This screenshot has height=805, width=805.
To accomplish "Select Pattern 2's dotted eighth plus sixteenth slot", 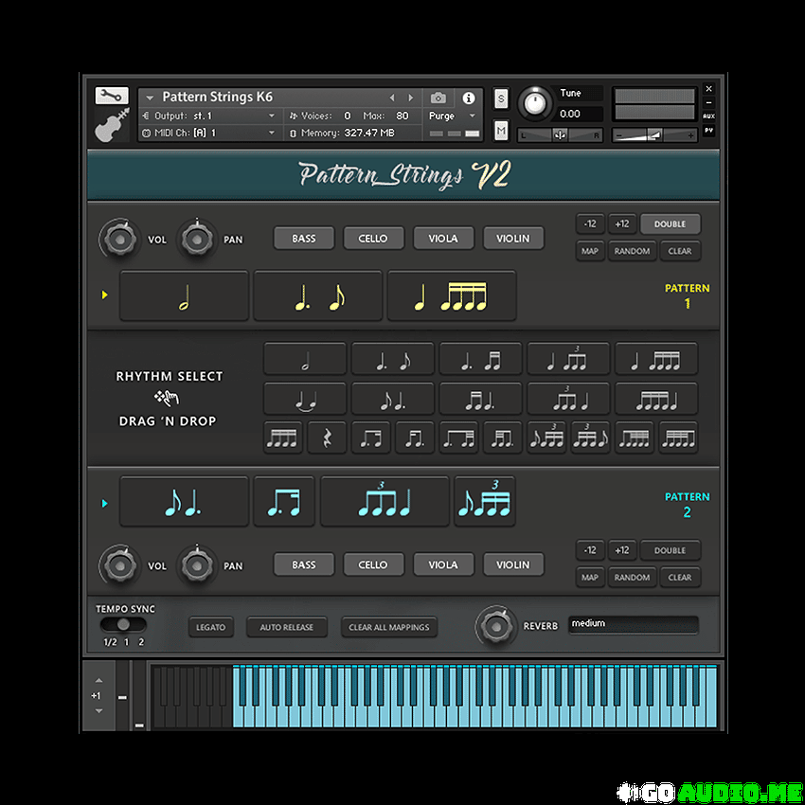I will click(284, 502).
